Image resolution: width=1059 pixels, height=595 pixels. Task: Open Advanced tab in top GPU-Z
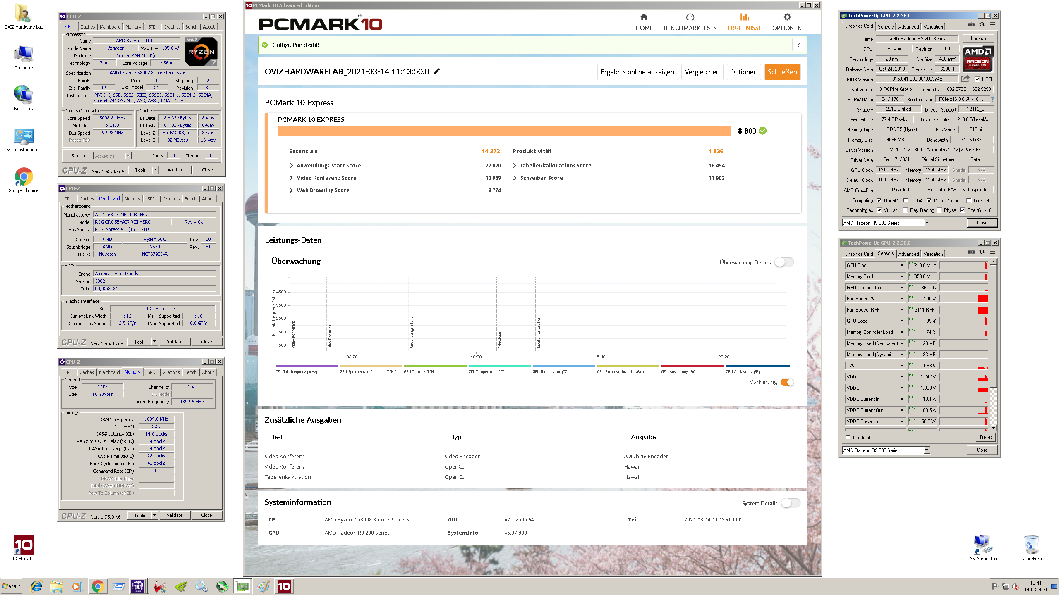908,27
